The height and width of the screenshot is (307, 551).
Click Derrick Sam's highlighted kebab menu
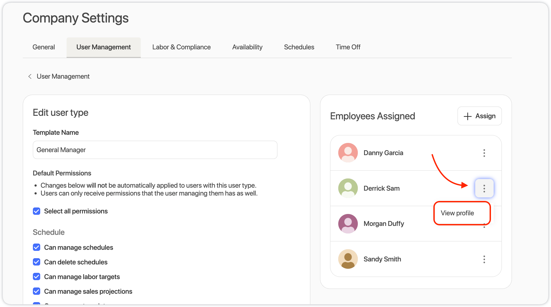point(484,188)
